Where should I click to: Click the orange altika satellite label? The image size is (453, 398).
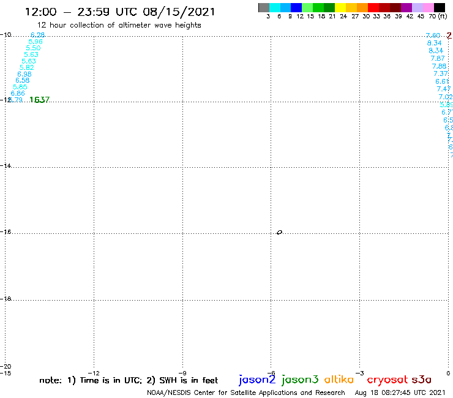click(339, 380)
